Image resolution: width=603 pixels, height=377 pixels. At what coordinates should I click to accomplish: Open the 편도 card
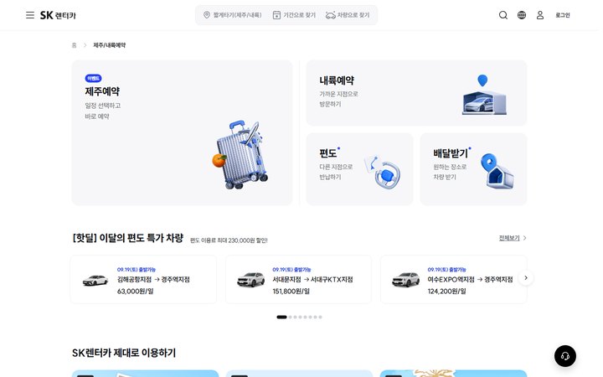pyautogui.click(x=359, y=169)
